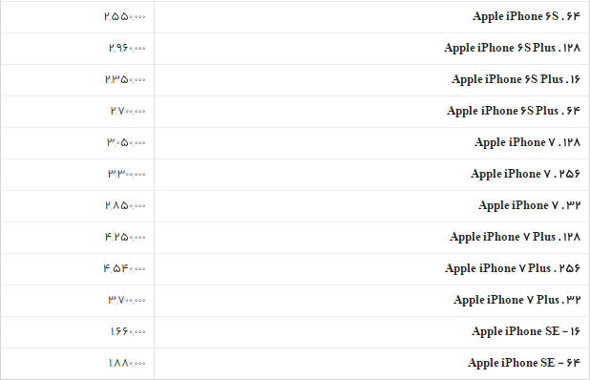Select the price of iPhone 7 Plus 256
Screen dimensions: 590x380
click(124, 268)
